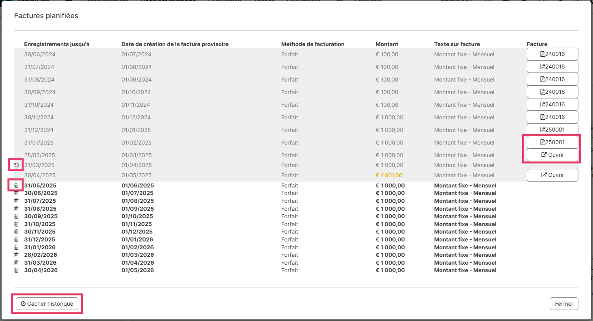593x321 pixels.
Task: Close the dialog using Fermer
Action: point(563,304)
